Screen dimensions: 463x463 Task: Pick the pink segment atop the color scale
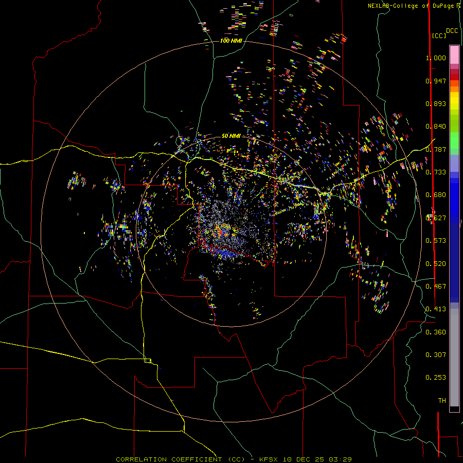coord(454,55)
